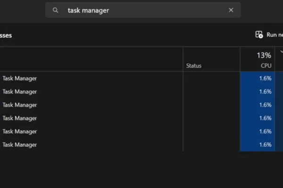Clear the search box with X
This screenshot has width=283, height=188.
point(231,10)
